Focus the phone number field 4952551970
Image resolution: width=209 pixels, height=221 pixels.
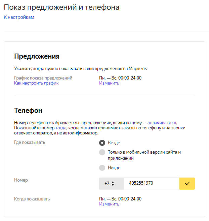(x=151, y=184)
